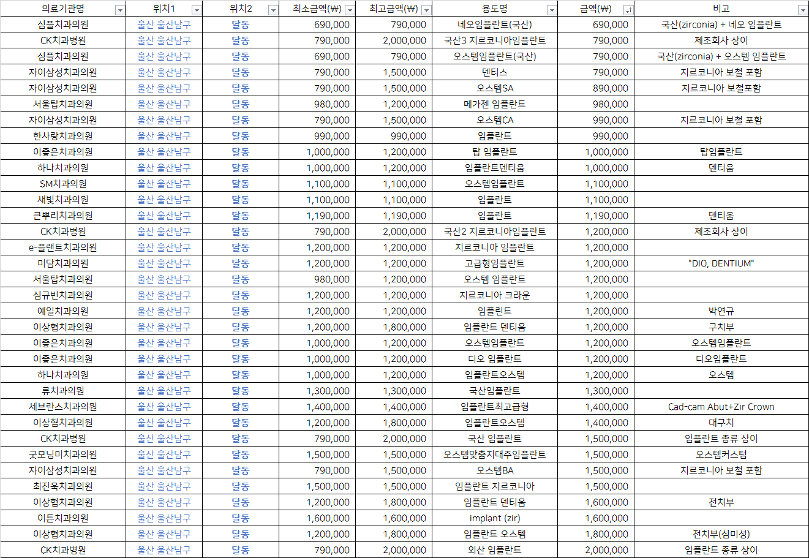Click the 오스템SA cell
The height and width of the screenshot is (558, 809).
495,88
